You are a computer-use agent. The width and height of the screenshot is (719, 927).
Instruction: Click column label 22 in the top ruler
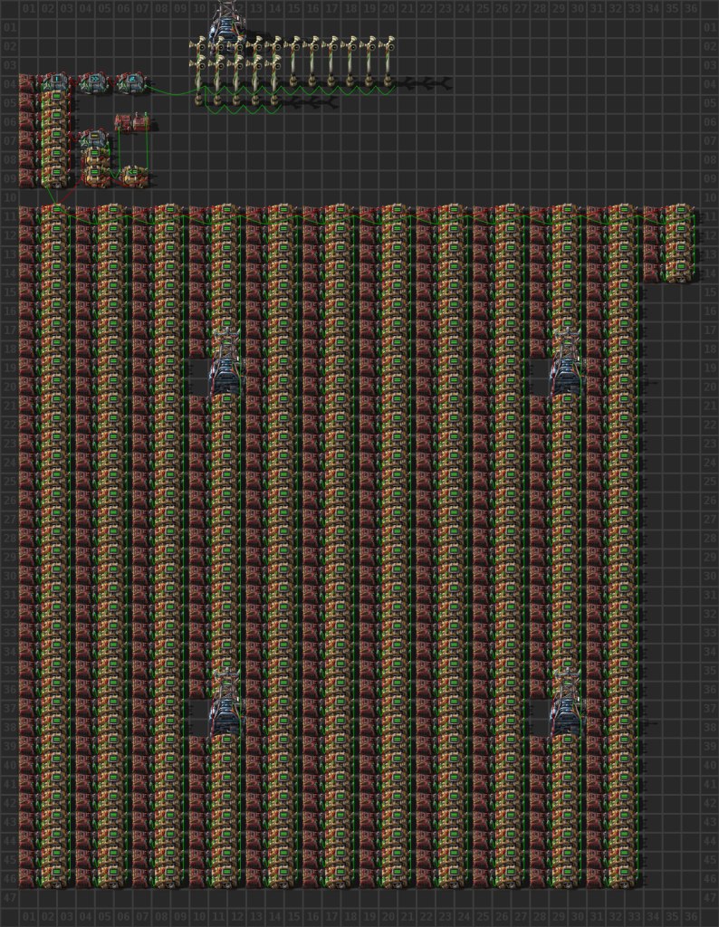pyautogui.click(x=426, y=9)
